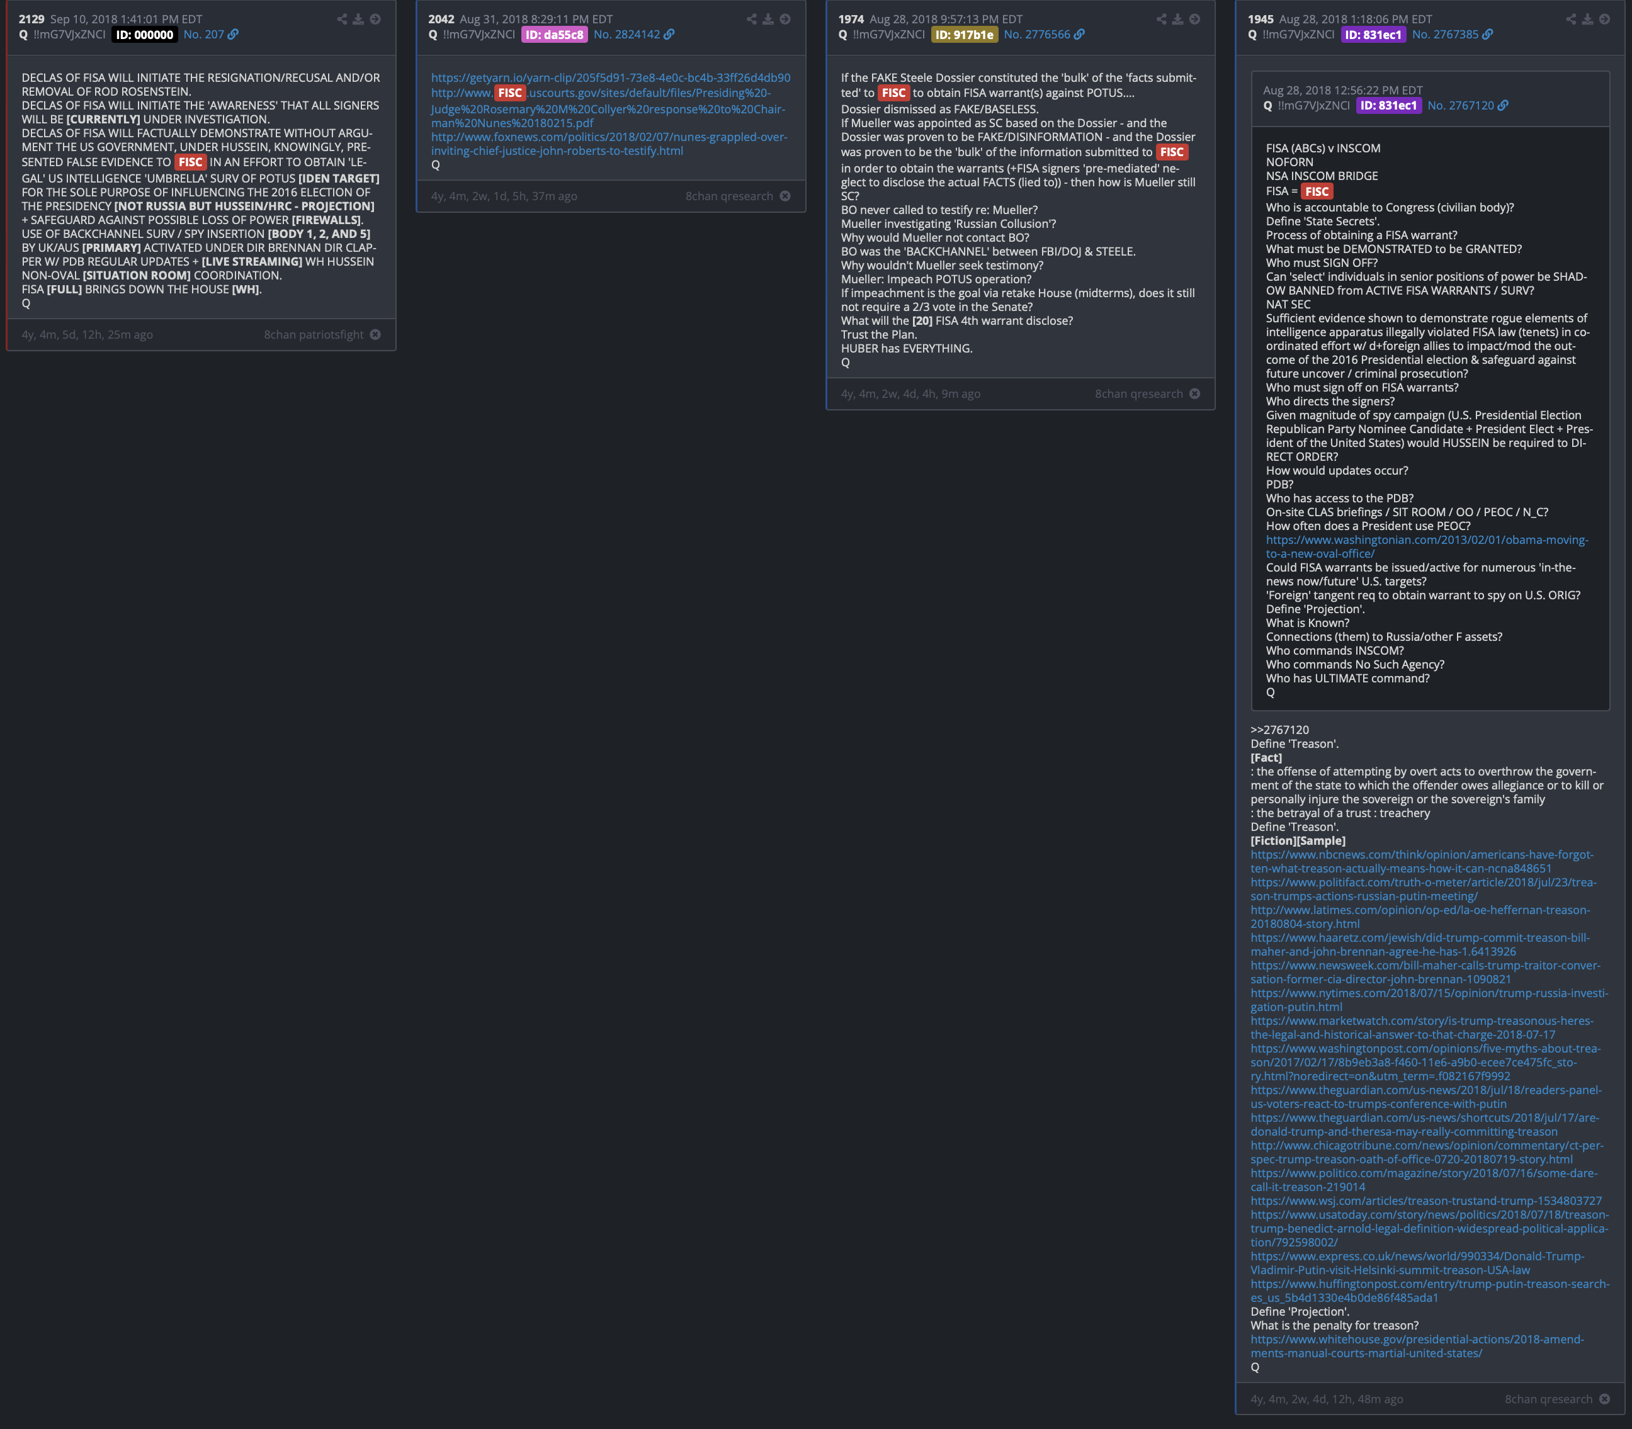Open the express.co.uk Helsinki summit link
Screen dimensions: 1632x1429
coord(1417,1263)
